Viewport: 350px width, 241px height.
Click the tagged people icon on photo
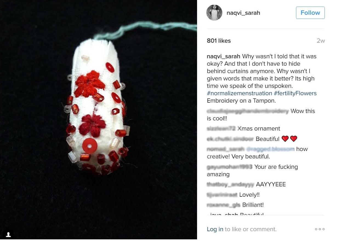click(8, 234)
